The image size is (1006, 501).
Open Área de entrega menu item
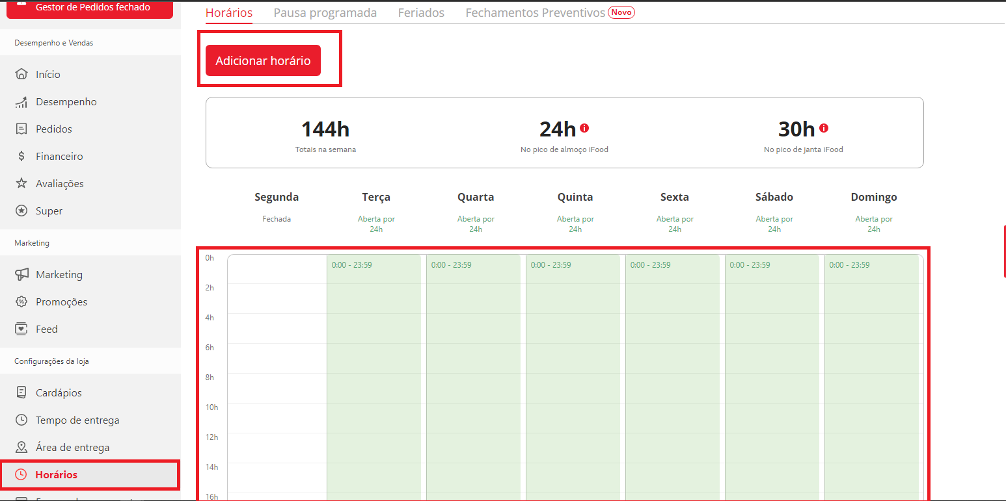click(x=72, y=448)
